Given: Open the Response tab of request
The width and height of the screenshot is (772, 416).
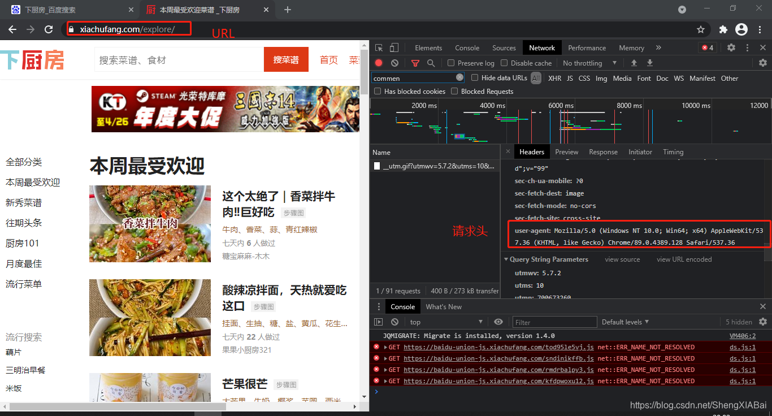Looking at the screenshot, I should coord(603,152).
